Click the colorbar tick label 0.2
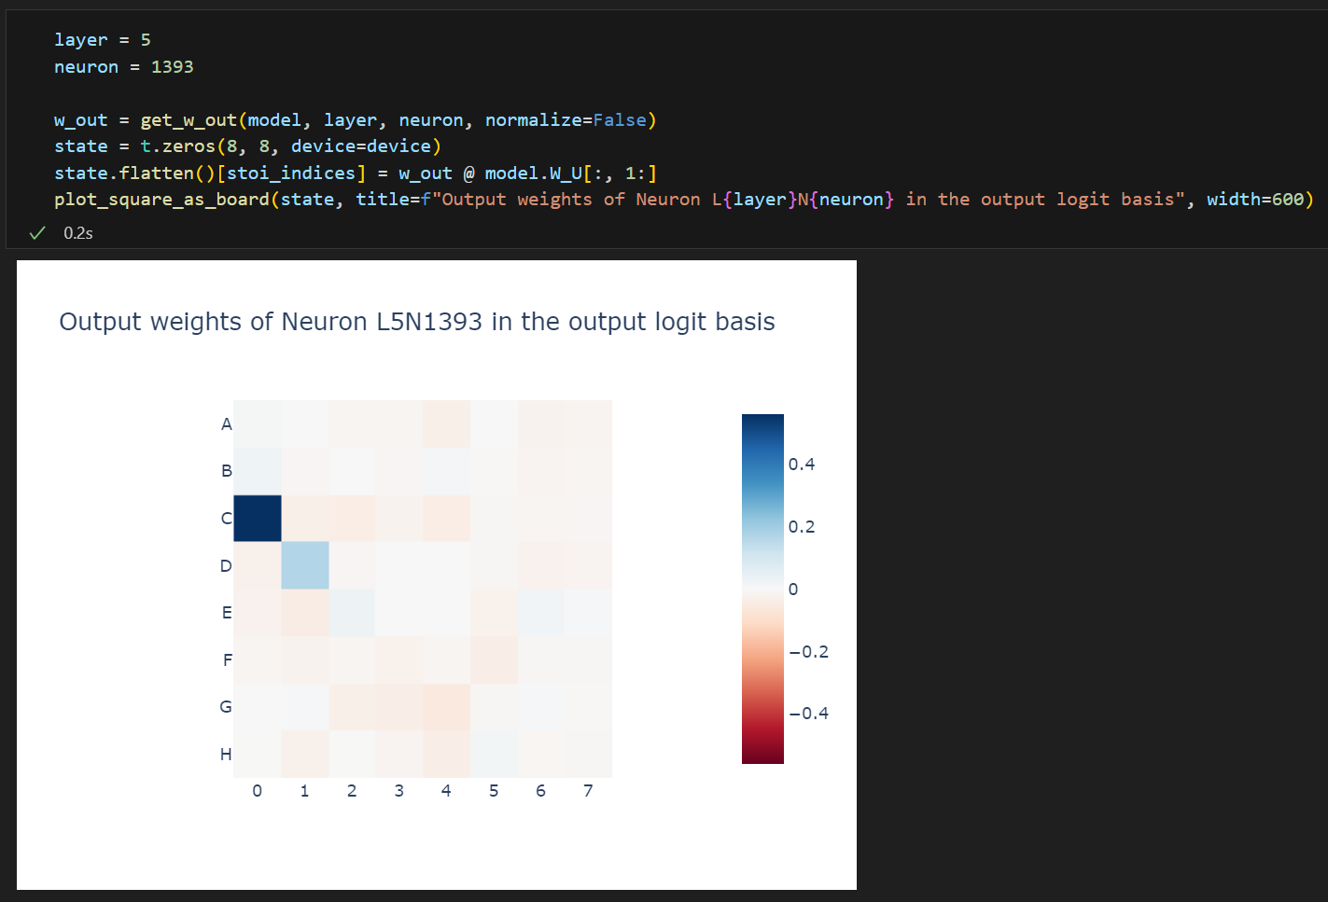This screenshot has width=1328, height=902. [802, 527]
